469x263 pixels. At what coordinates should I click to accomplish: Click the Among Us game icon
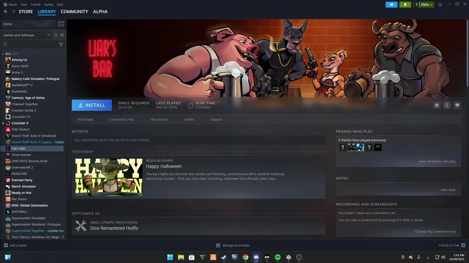8,60
